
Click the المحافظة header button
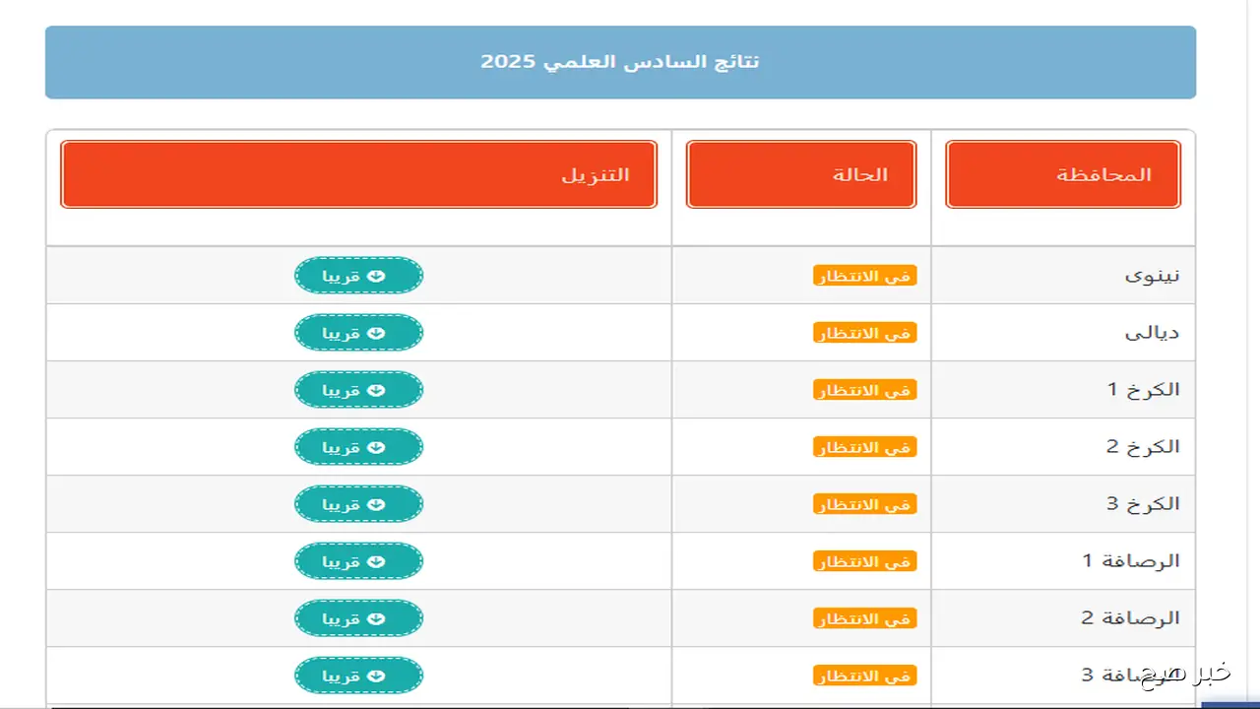click(1063, 174)
